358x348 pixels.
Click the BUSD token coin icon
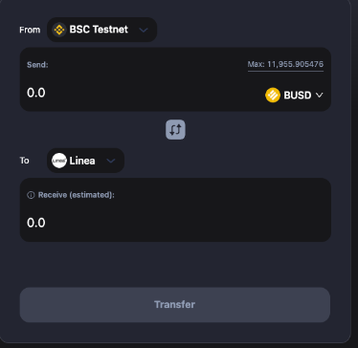pyautogui.click(x=273, y=95)
